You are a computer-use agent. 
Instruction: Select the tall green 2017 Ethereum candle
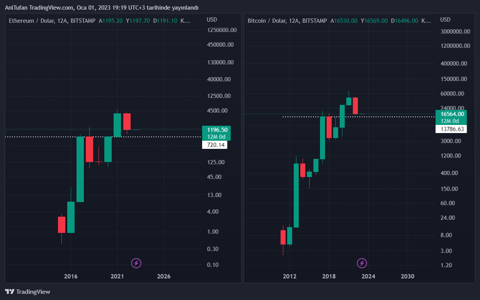point(80,169)
